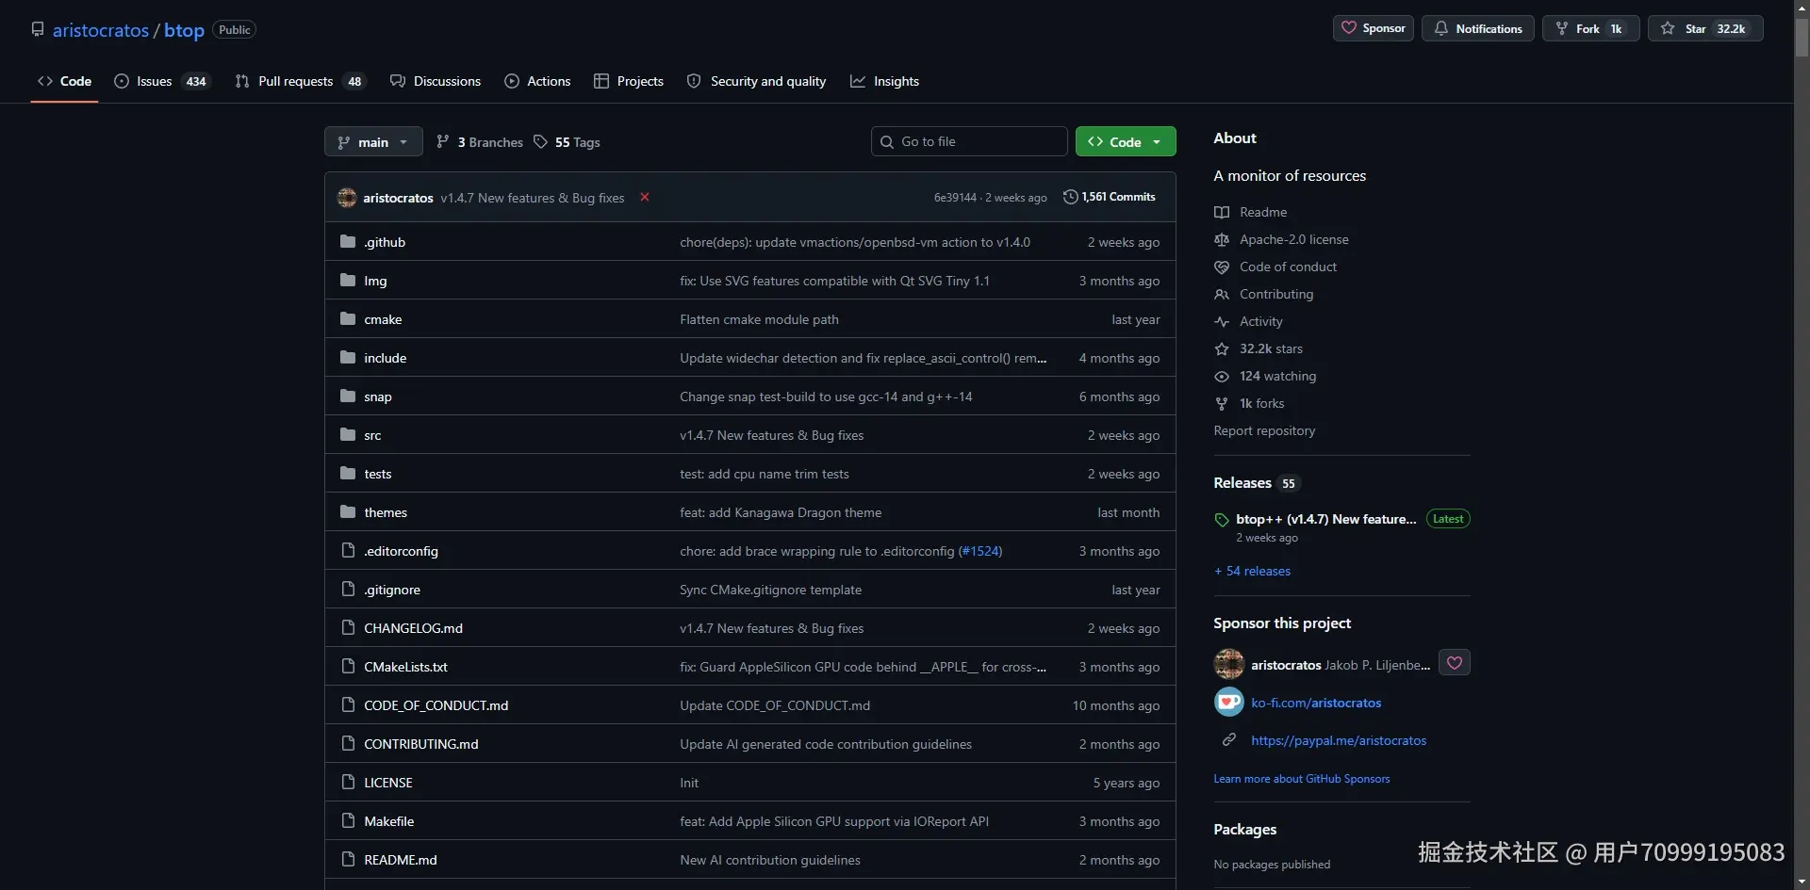Open the #1524 pull request link
Image resolution: width=1810 pixels, height=890 pixels.
(x=979, y=551)
